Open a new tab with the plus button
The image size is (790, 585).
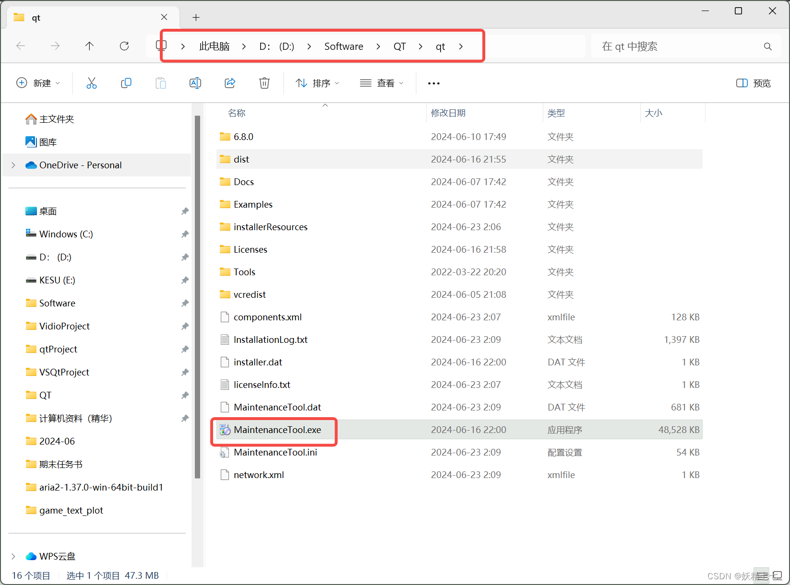point(196,18)
